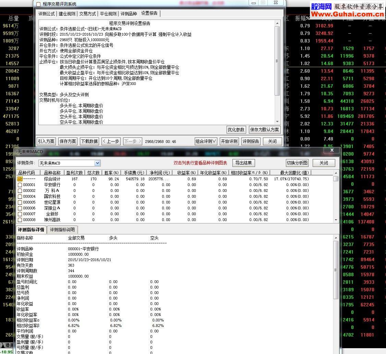The width and height of the screenshot is (386, 354).
Task: Click the 综合统计 row folder icon
Action: [20, 179]
